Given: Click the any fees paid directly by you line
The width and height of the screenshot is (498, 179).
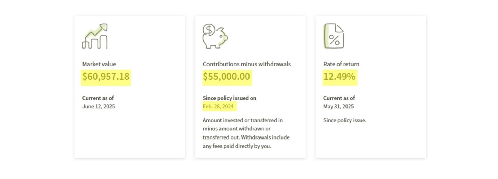Looking at the screenshot, I should pos(237,146).
